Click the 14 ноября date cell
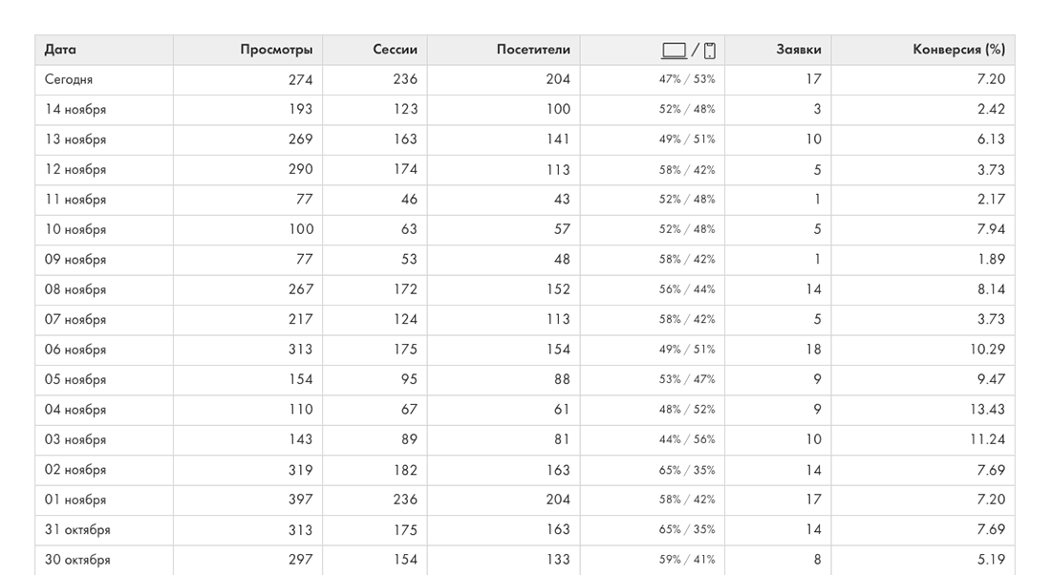Image resolution: width=1051 pixels, height=575 pixels. 75,110
